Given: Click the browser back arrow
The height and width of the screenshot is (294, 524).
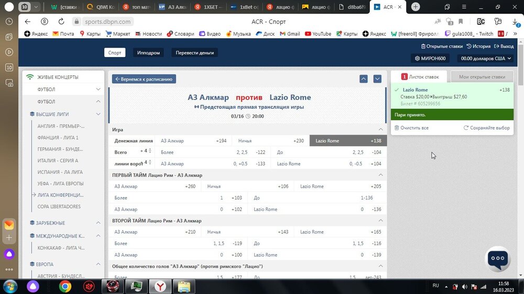Looking at the screenshot, I should [28, 21].
